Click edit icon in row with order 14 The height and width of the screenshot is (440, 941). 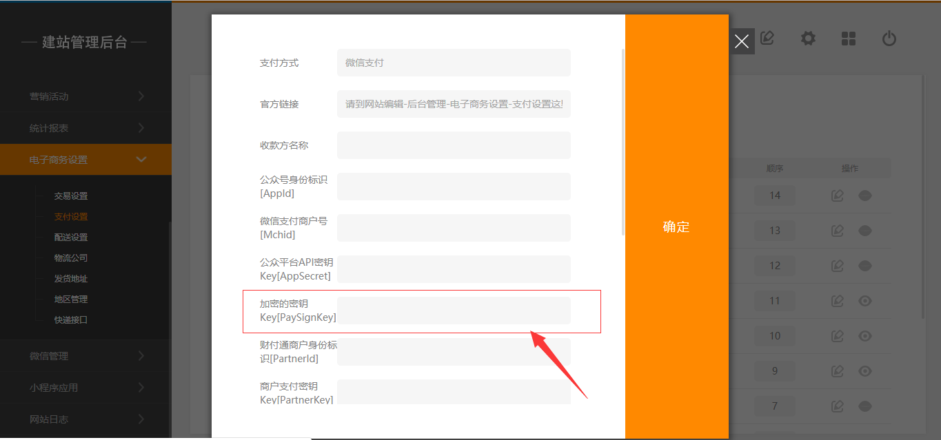coord(838,196)
